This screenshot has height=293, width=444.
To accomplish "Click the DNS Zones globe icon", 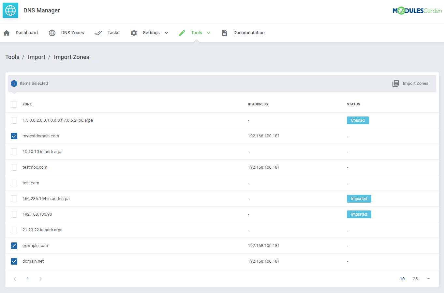I will point(52,33).
